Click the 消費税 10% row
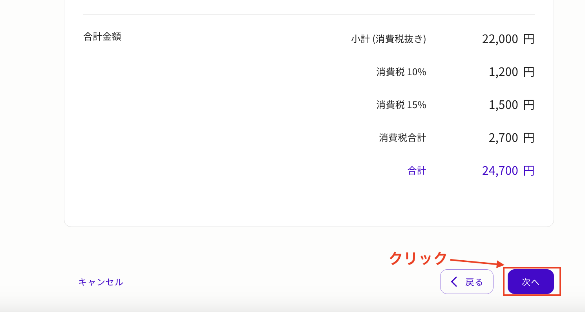Screen dimensions: 585x312 401,72
